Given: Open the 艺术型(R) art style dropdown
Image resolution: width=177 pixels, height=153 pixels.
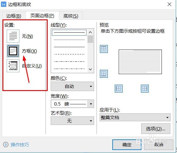Looking at the screenshot, I should (72, 121).
